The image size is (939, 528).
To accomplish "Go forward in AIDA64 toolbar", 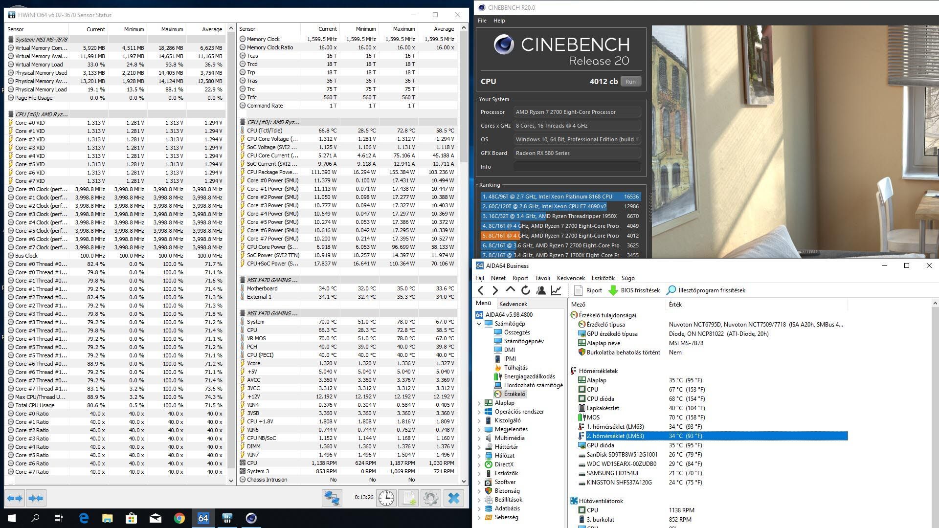I will tap(495, 290).
